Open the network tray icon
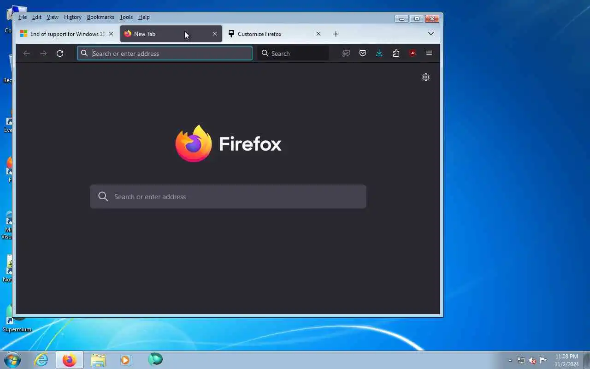 [521, 360]
